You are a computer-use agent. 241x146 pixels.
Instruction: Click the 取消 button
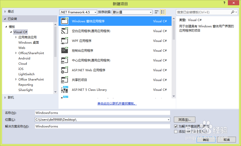[226, 139]
